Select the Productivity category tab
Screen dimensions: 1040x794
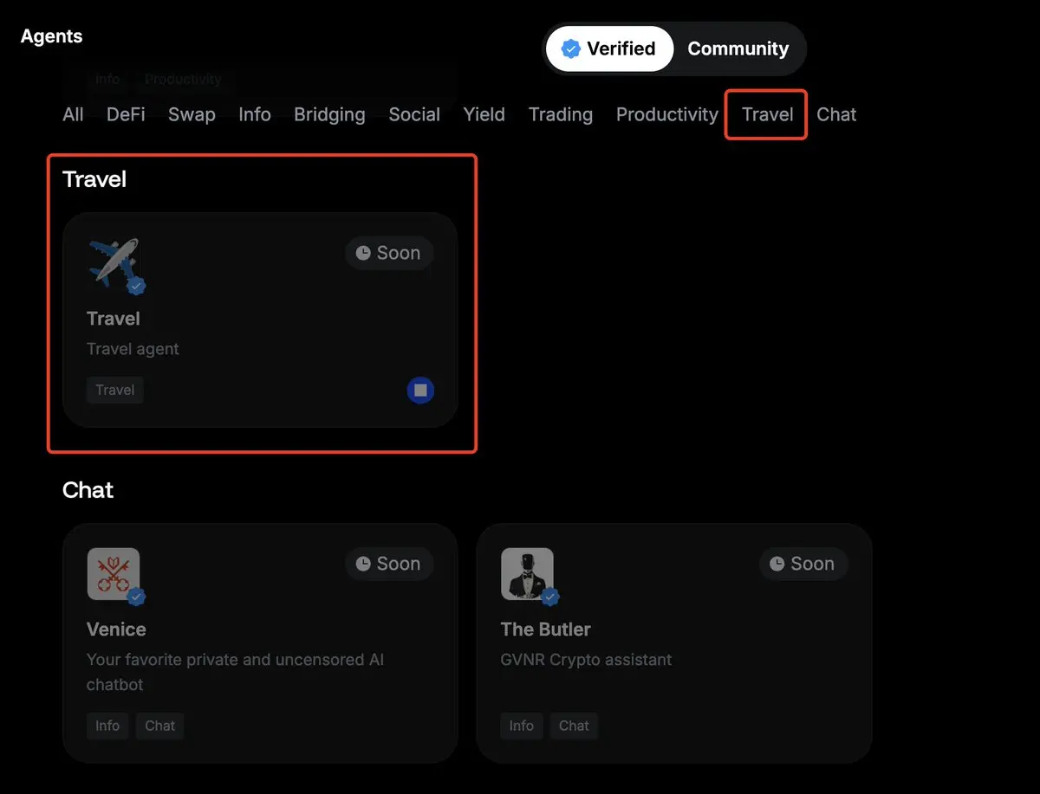667,114
